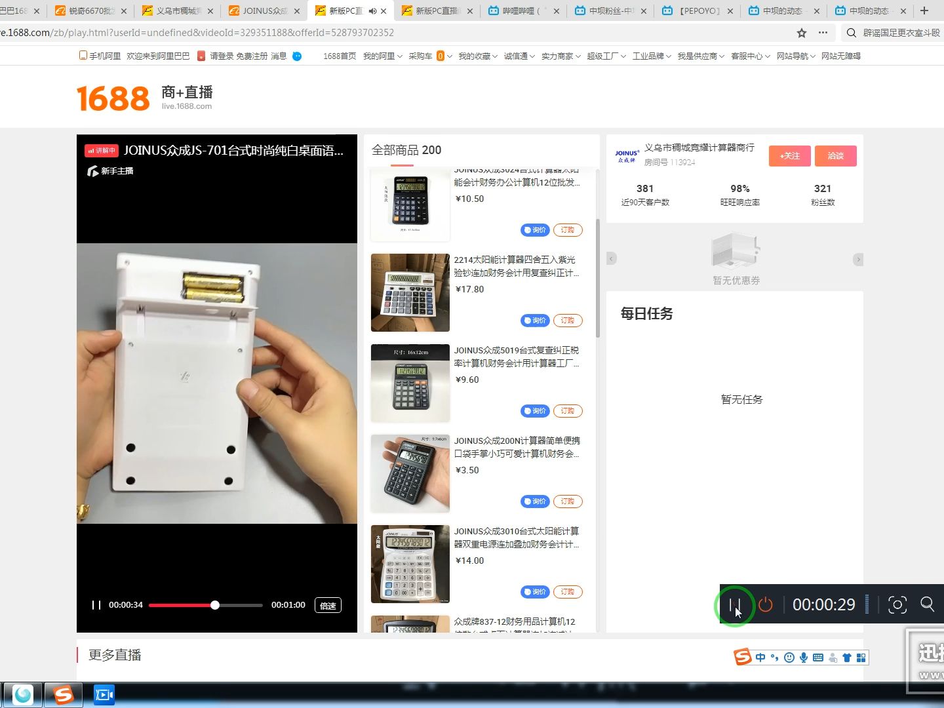Viewport: 944px width, 708px height.
Task: Open the video recorder app in taskbar
Action: click(104, 694)
